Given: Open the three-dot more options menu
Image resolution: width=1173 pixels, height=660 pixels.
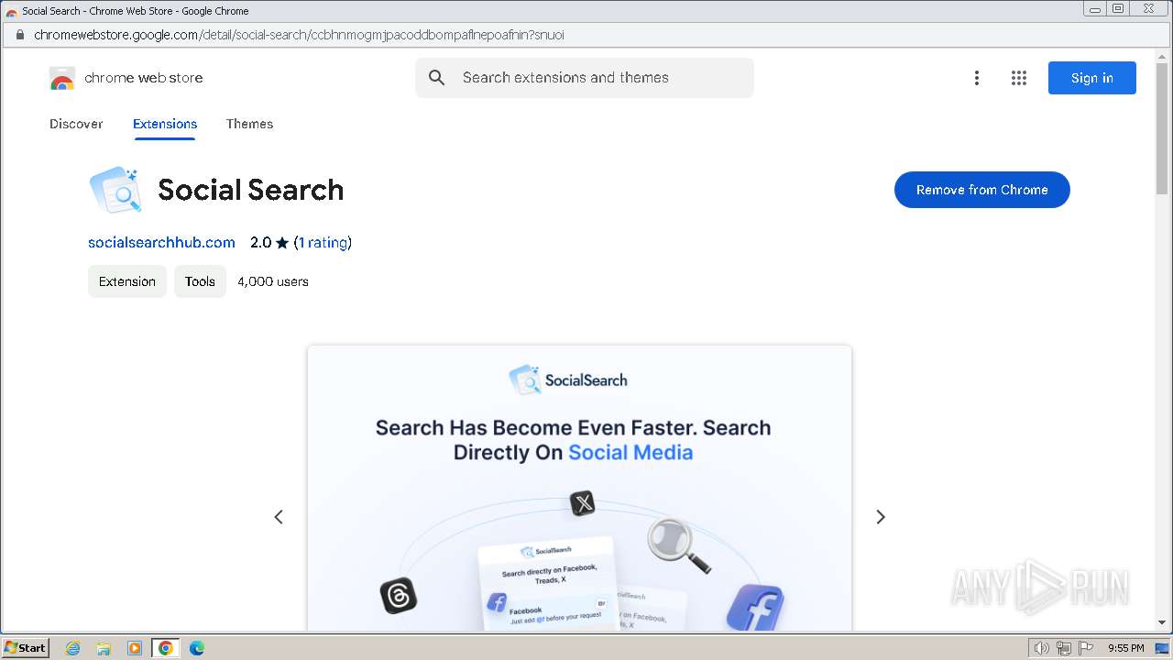Looking at the screenshot, I should [x=977, y=78].
